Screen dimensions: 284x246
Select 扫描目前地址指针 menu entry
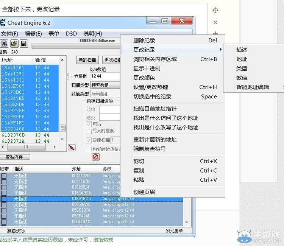tap(173, 109)
